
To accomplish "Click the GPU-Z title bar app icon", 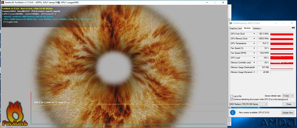I will click(x=230, y=23).
